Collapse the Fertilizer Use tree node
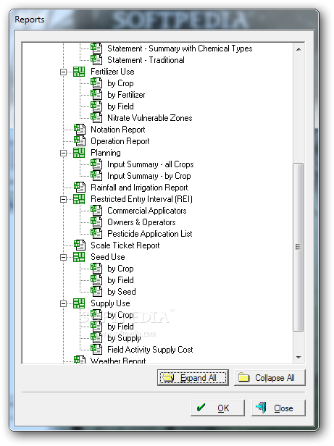The height and width of the screenshot is (446, 334). pyautogui.click(x=63, y=72)
